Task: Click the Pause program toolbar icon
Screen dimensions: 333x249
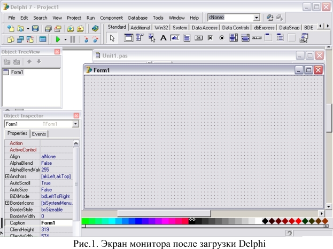Action: point(73,39)
